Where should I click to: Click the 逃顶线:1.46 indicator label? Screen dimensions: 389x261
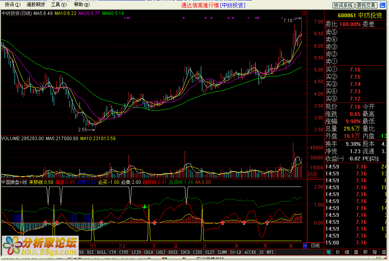pyautogui.click(x=181, y=182)
